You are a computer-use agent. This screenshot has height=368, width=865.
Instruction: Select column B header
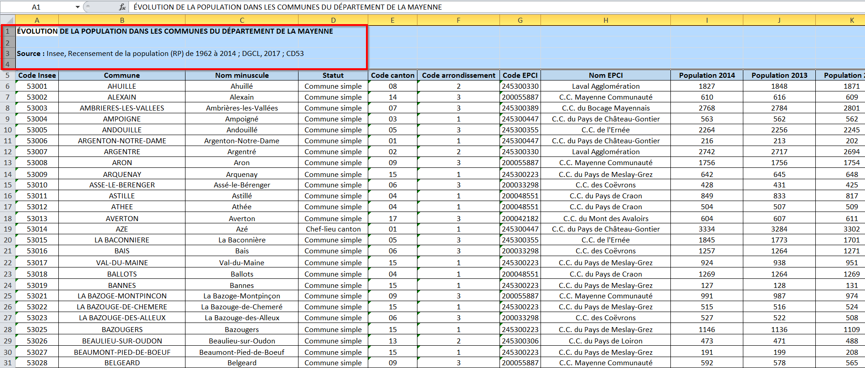click(122, 20)
